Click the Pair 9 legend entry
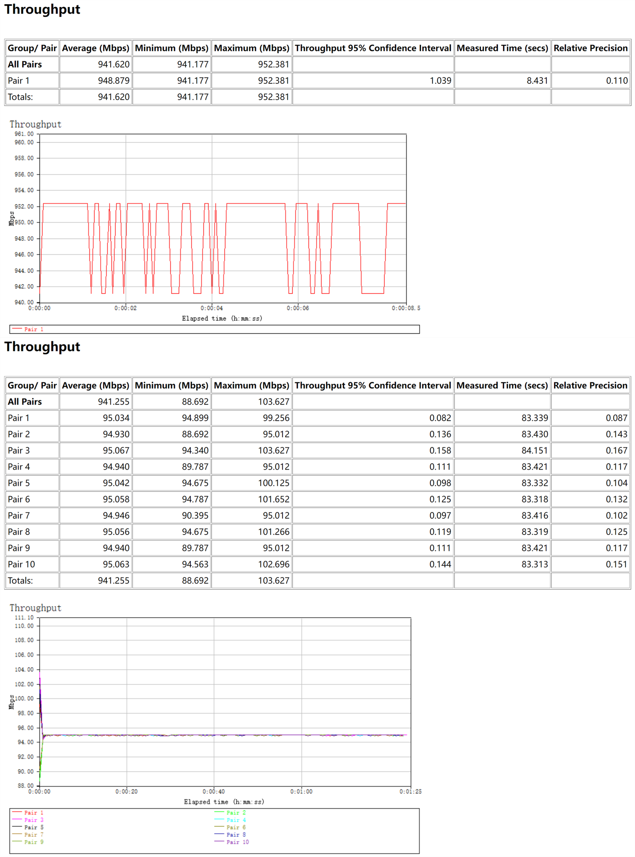Viewport: 635px width, 857px height. pos(33,842)
